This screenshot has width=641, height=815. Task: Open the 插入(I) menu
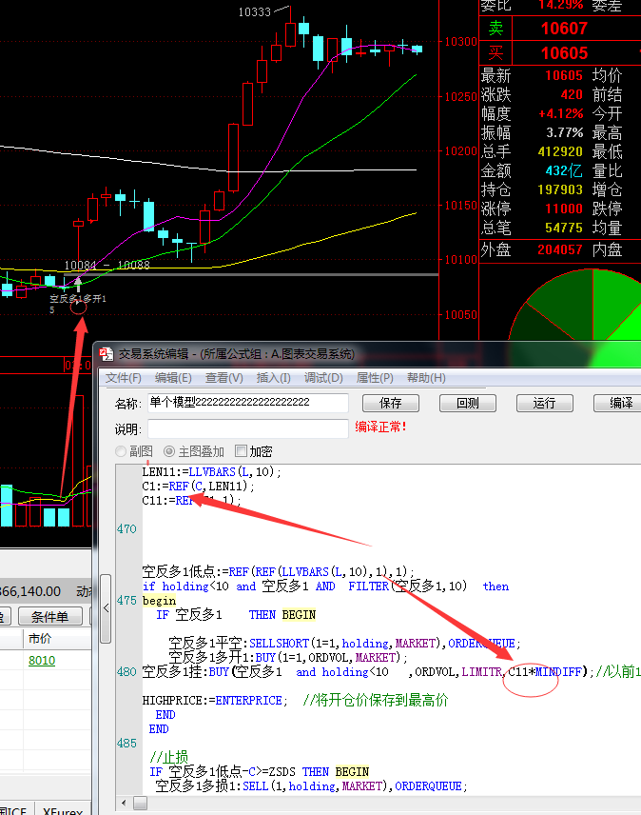click(x=274, y=378)
